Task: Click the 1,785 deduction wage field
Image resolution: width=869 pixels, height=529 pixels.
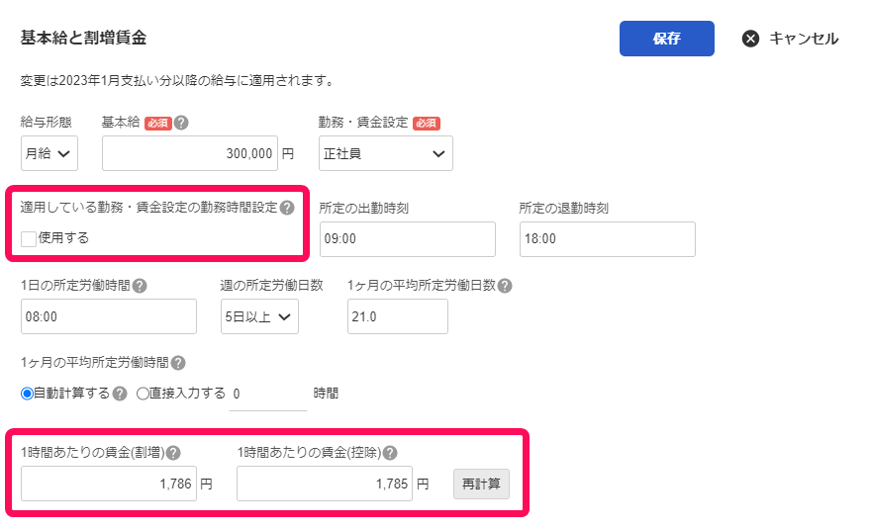Action: tap(325, 484)
